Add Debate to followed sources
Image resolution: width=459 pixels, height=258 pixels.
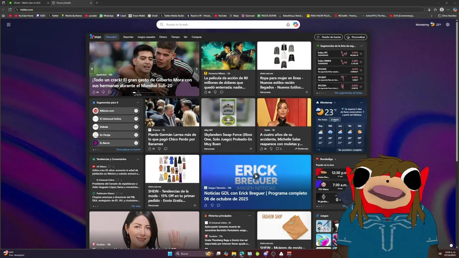[136, 127]
